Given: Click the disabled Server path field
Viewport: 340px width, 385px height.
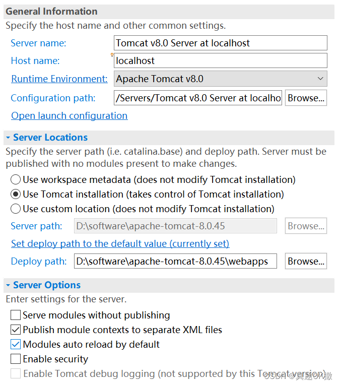Looking at the screenshot, I should pyautogui.click(x=175, y=226).
